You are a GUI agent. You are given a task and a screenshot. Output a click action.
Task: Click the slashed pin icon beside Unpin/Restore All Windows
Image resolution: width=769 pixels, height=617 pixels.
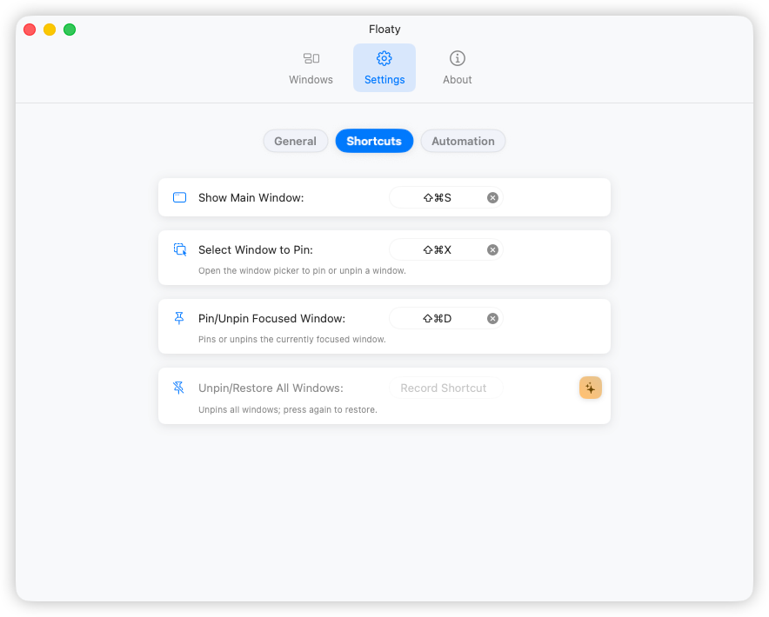point(179,388)
